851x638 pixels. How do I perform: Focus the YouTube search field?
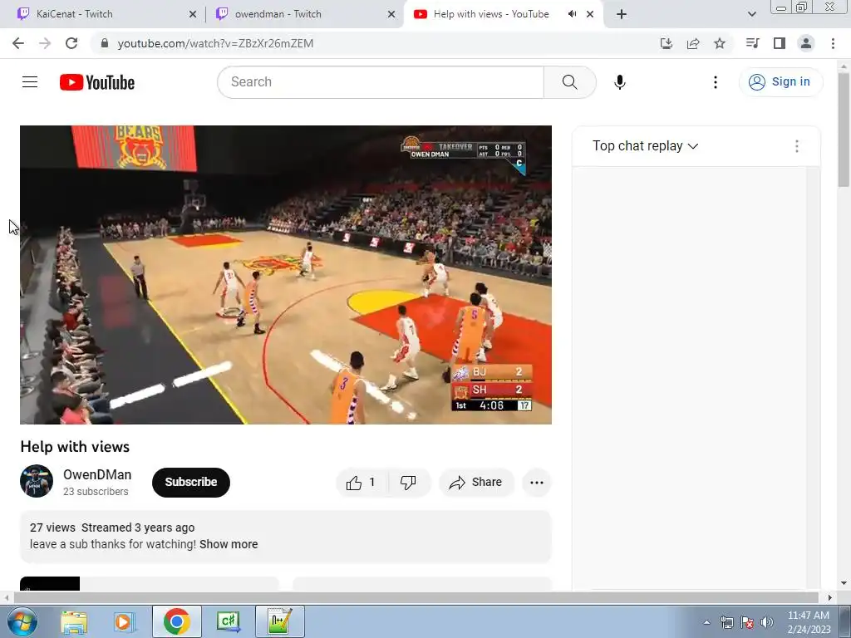[x=381, y=82]
